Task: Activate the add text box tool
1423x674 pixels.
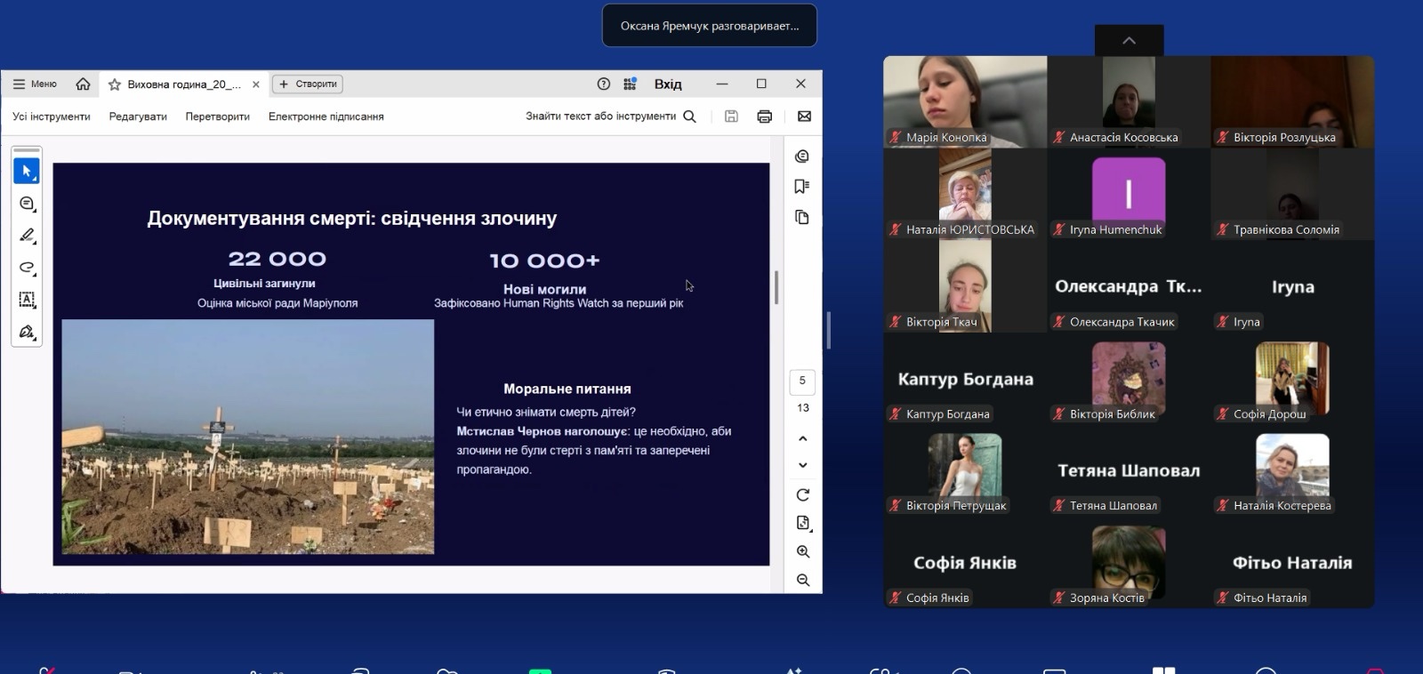Action: pyautogui.click(x=27, y=300)
